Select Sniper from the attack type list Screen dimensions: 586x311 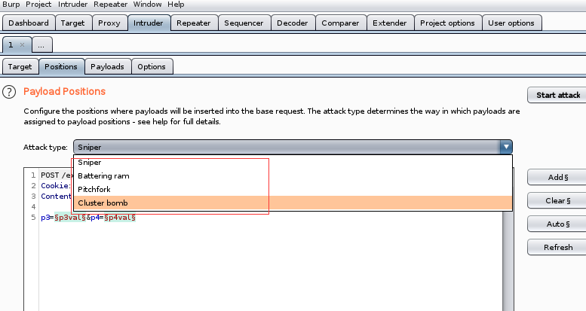coord(293,162)
